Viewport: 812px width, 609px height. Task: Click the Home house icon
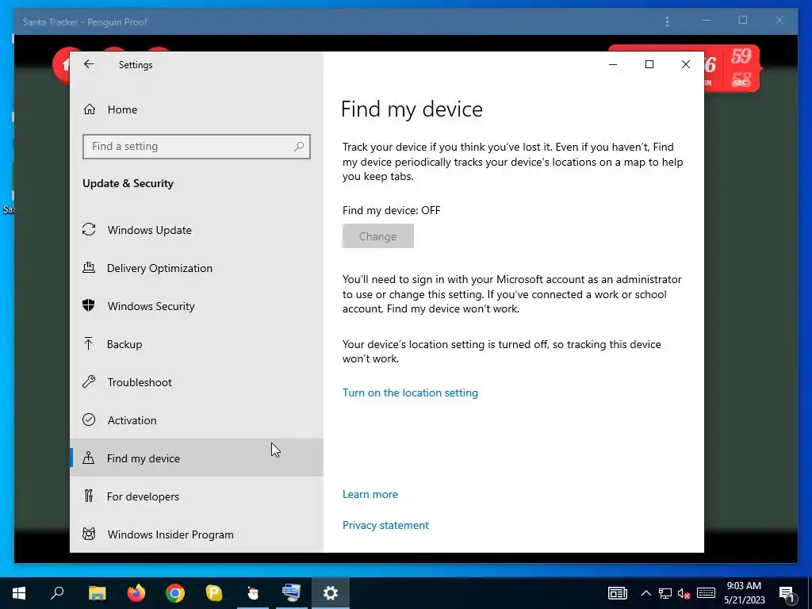(90, 109)
